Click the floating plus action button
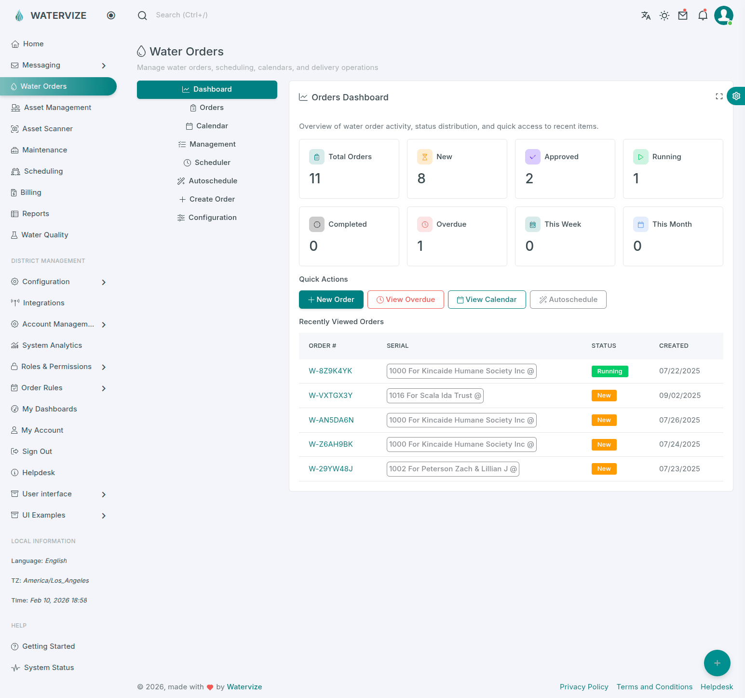Viewport: 745px width, 698px height. (717, 663)
